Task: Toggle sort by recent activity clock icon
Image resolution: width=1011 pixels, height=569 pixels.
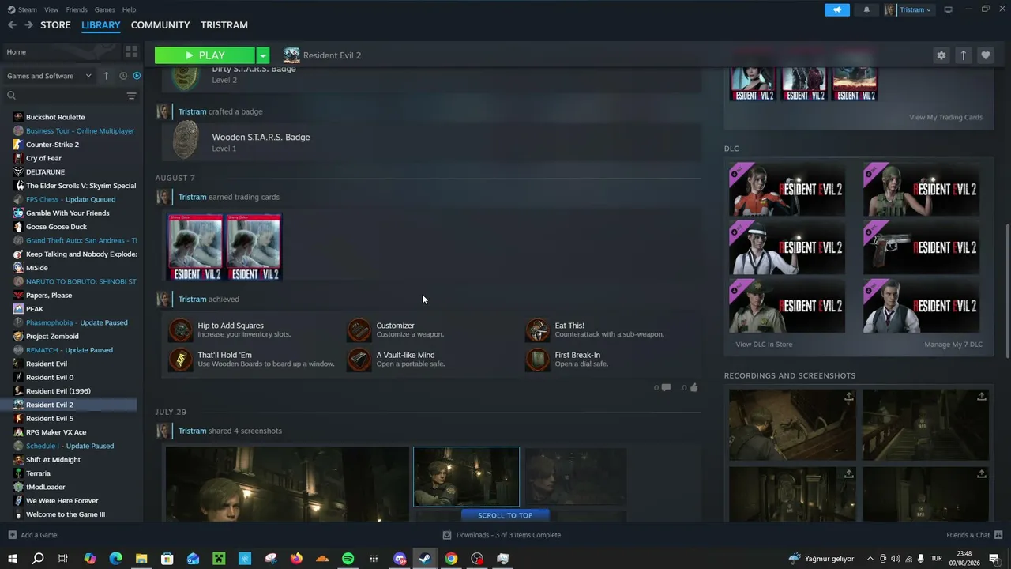Action: click(x=123, y=76)
